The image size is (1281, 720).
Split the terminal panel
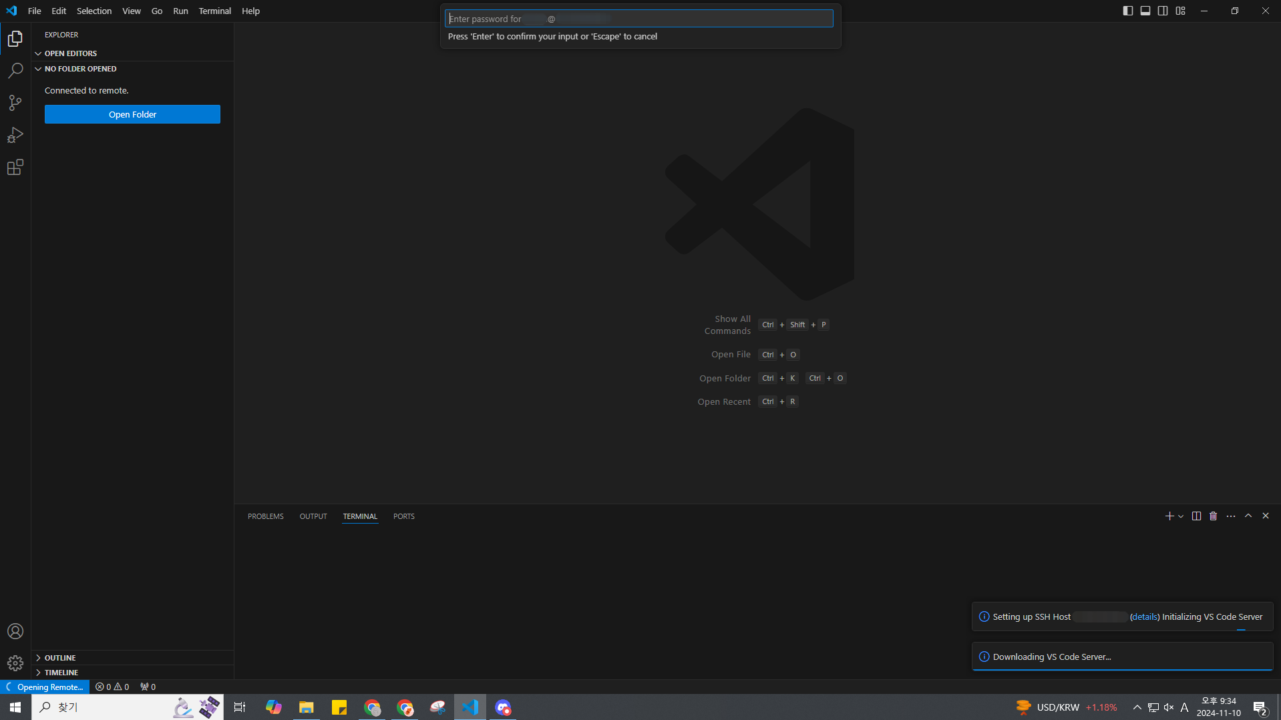[x=1196, y=516]
